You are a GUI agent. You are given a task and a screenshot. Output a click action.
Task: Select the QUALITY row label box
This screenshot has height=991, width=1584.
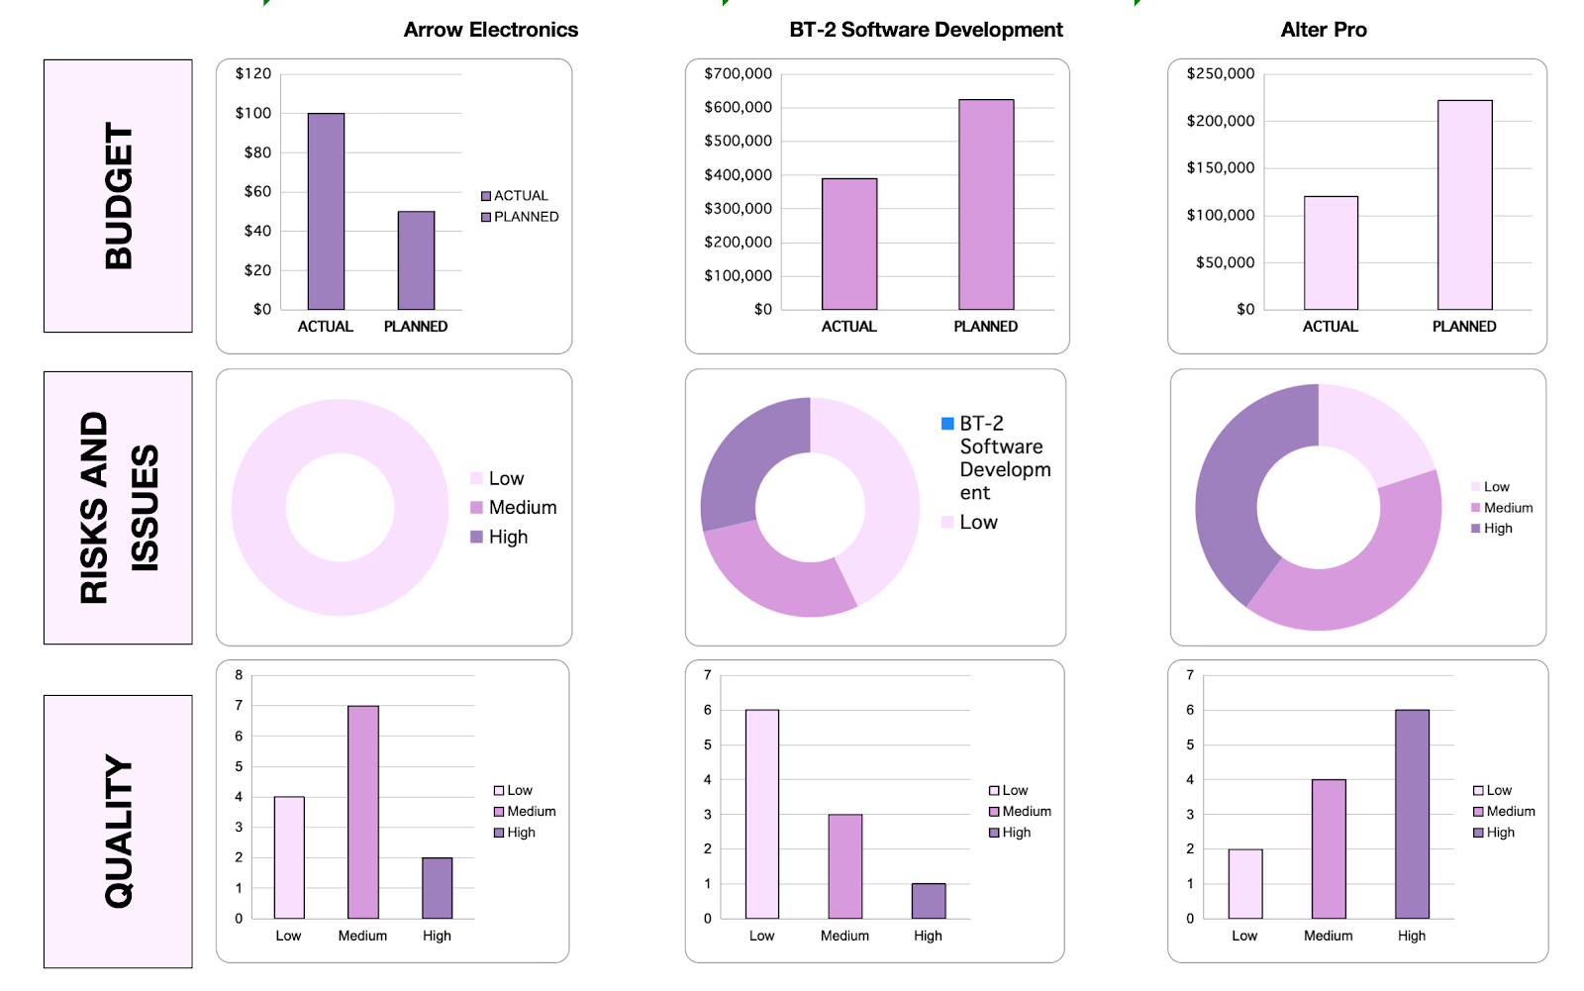tap(118, 832)
